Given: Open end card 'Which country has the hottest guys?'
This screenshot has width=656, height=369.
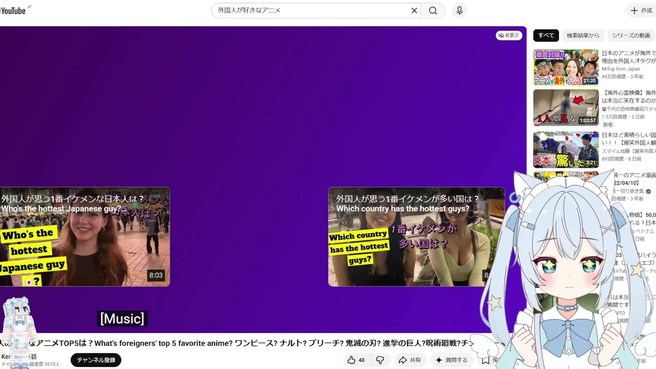Looking at the screenshot, I should tap(416, 237).
